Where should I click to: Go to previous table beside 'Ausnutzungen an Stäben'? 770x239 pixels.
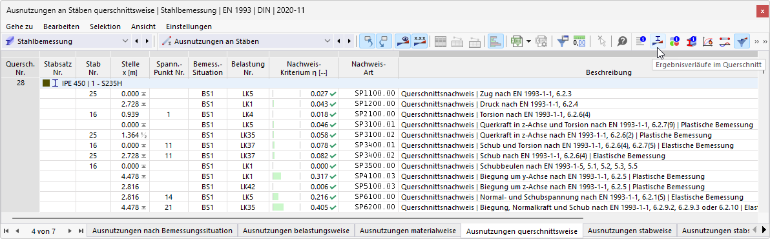tap(340, 41)
